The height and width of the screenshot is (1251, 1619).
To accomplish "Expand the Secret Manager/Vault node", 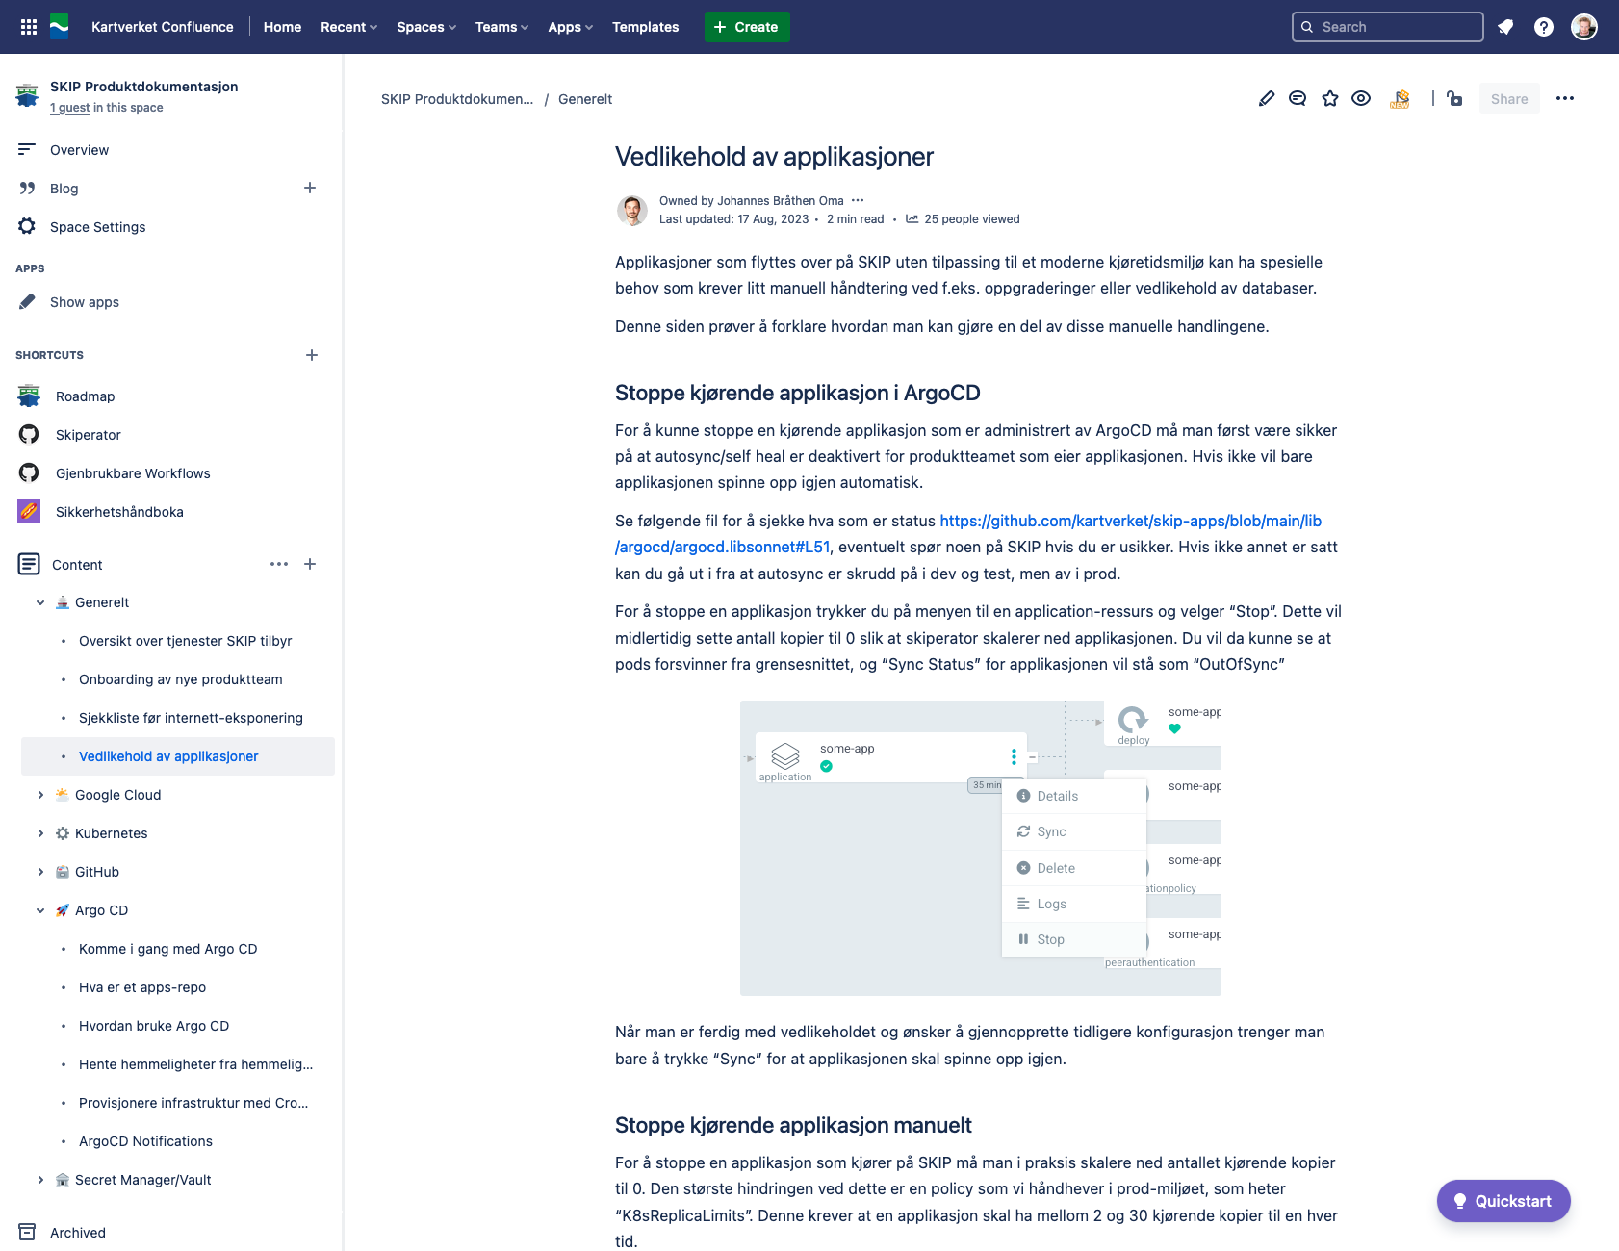I will pos(40,1180).
